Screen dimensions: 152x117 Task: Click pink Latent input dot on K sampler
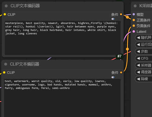(x=134, y=31)
